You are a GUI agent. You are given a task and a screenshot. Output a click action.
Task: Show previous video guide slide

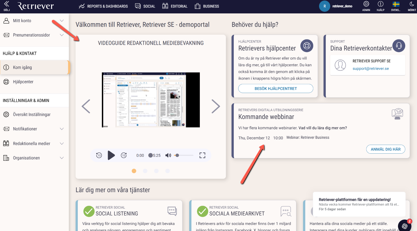pos(86,106)
